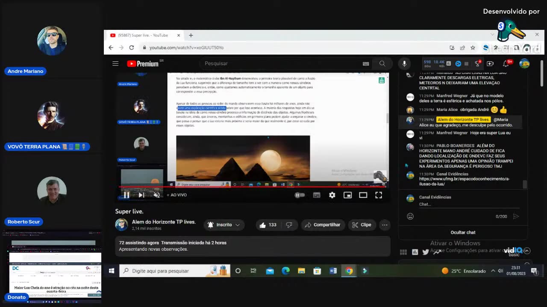The height and width of the screenshot is (307, 547).
Task: Start voice search with microphone icon
Action: (x=404, y=64)
